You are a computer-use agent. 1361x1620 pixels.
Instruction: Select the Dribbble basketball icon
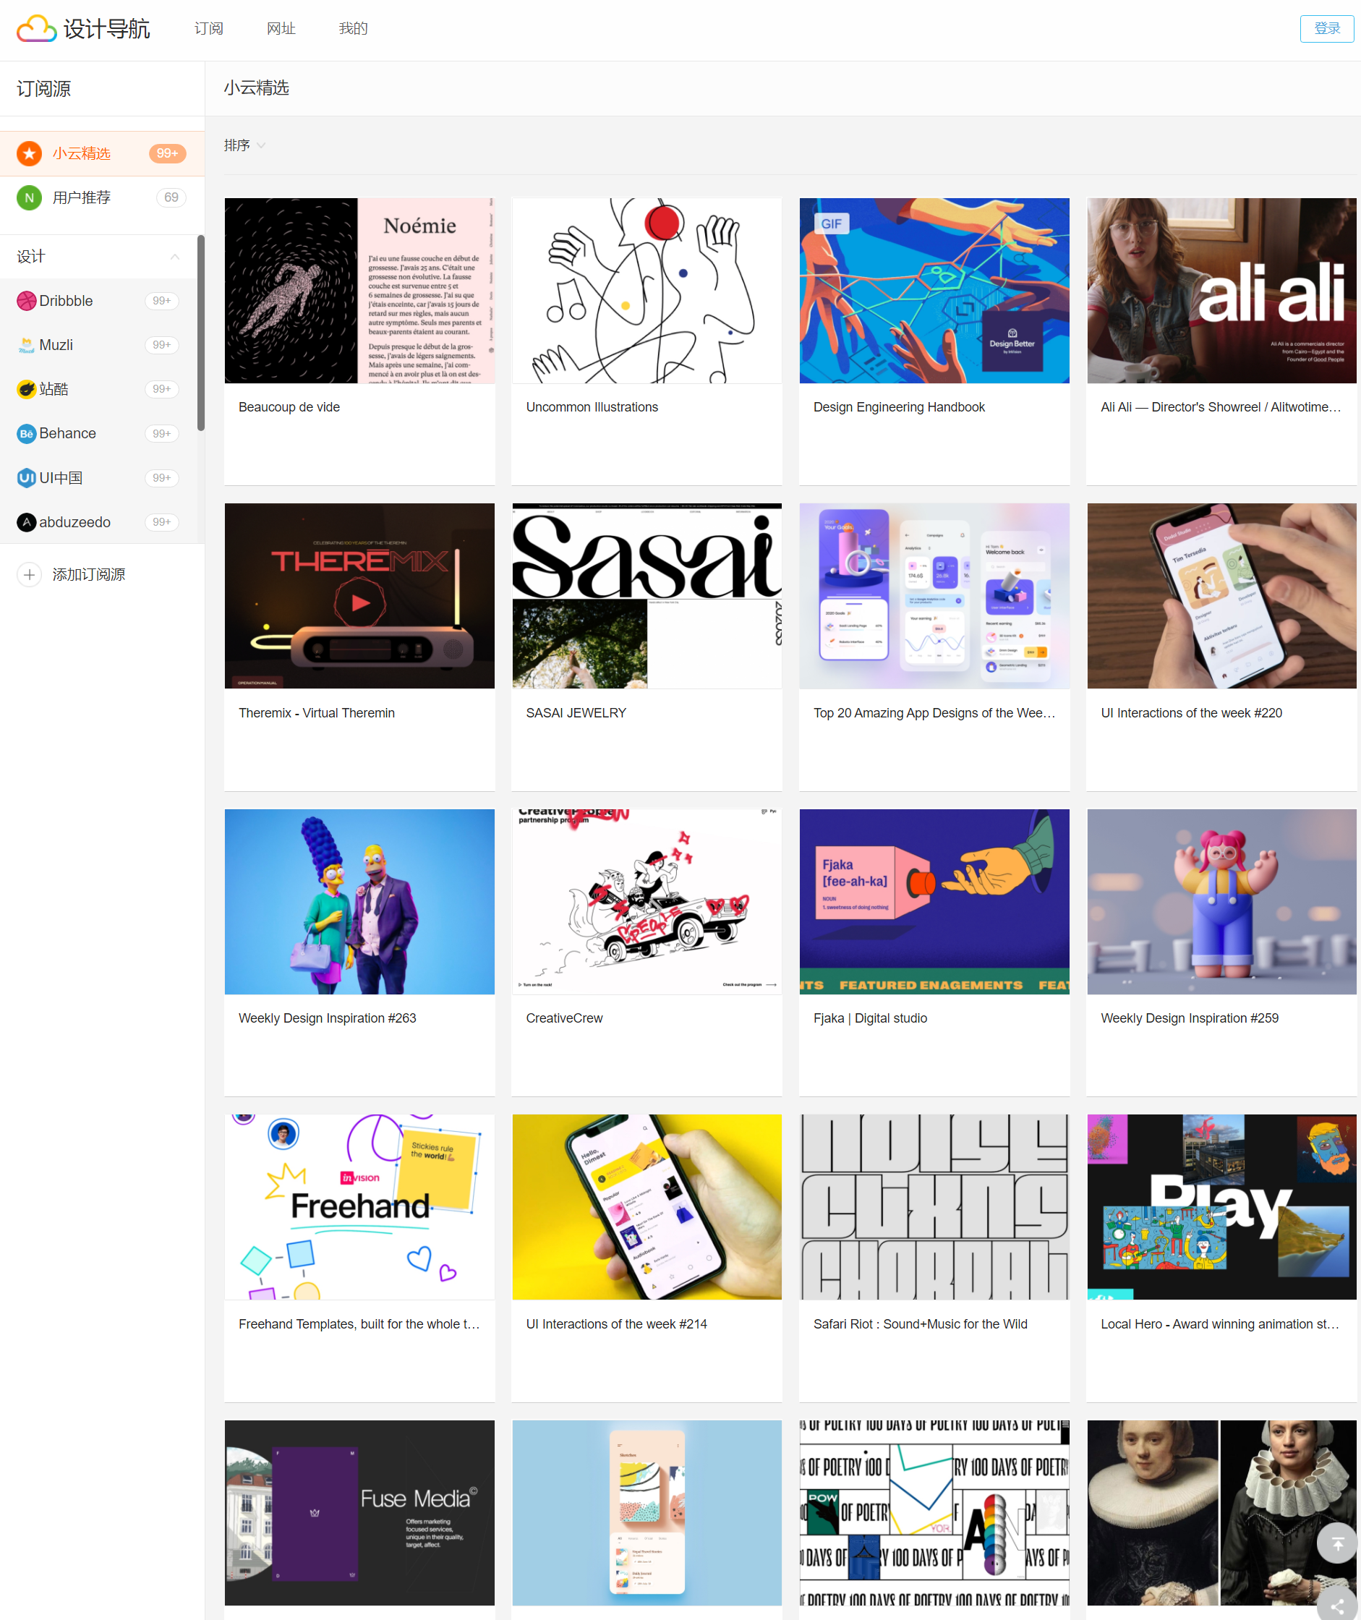27,301
